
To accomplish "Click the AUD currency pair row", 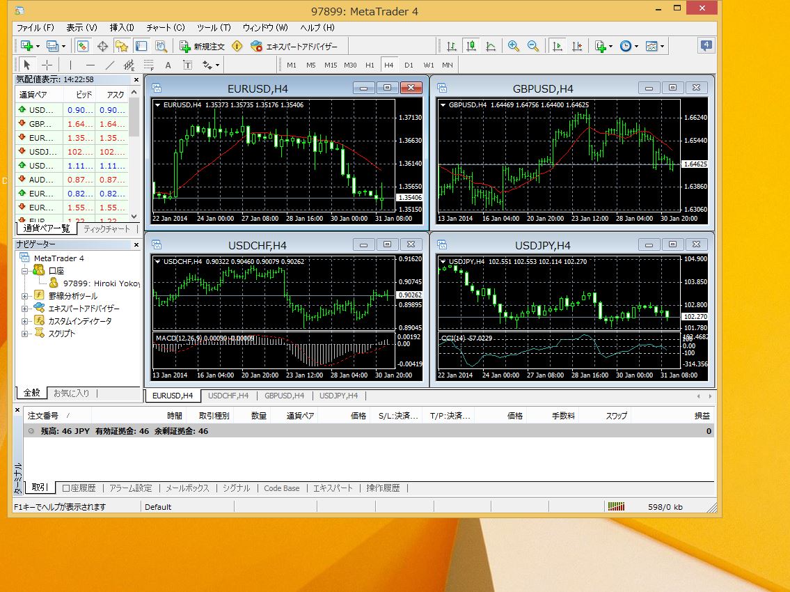I will pyautogui.click(x=72, y=180).
